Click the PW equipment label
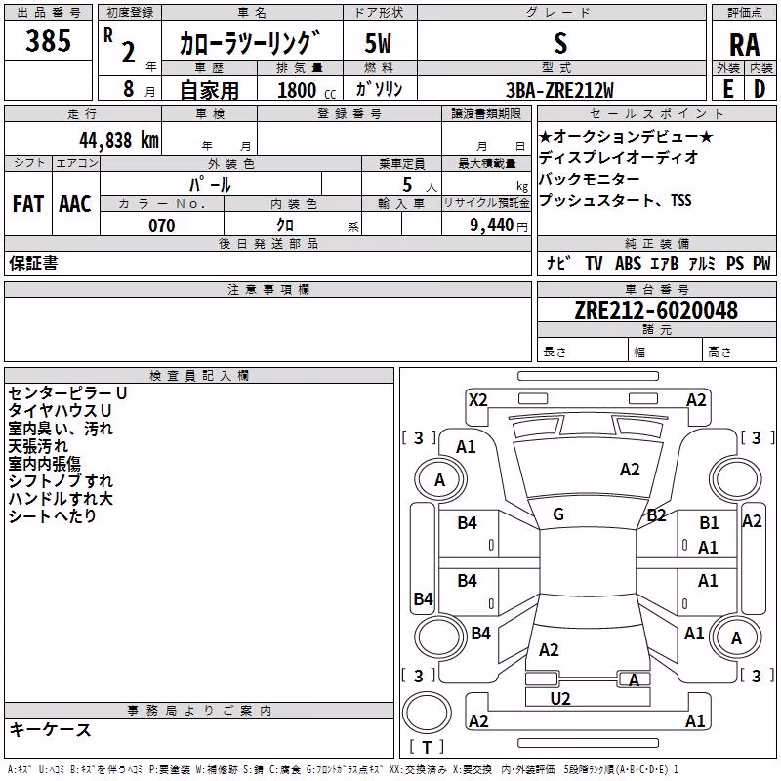781x781 pixels. [x=761, y=263]
